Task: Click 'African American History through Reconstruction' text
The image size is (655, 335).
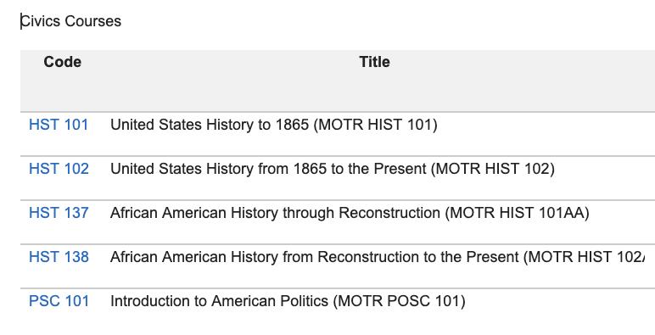Action: click(275, 213)
